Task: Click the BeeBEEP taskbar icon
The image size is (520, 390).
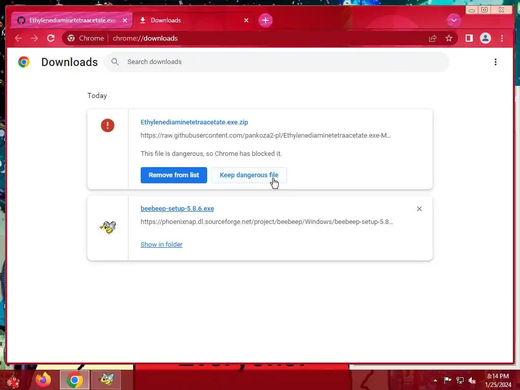Action: pos(107,380)
